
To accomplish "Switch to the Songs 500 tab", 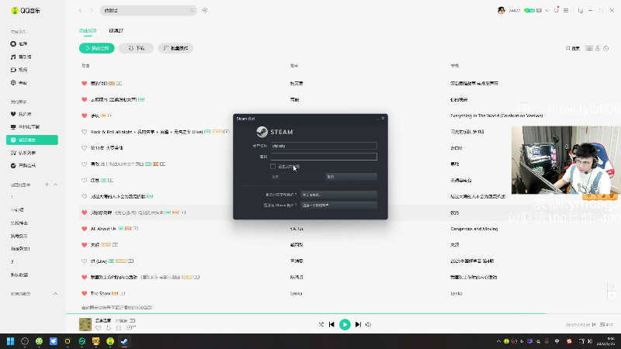I will [x=88, y=30].
